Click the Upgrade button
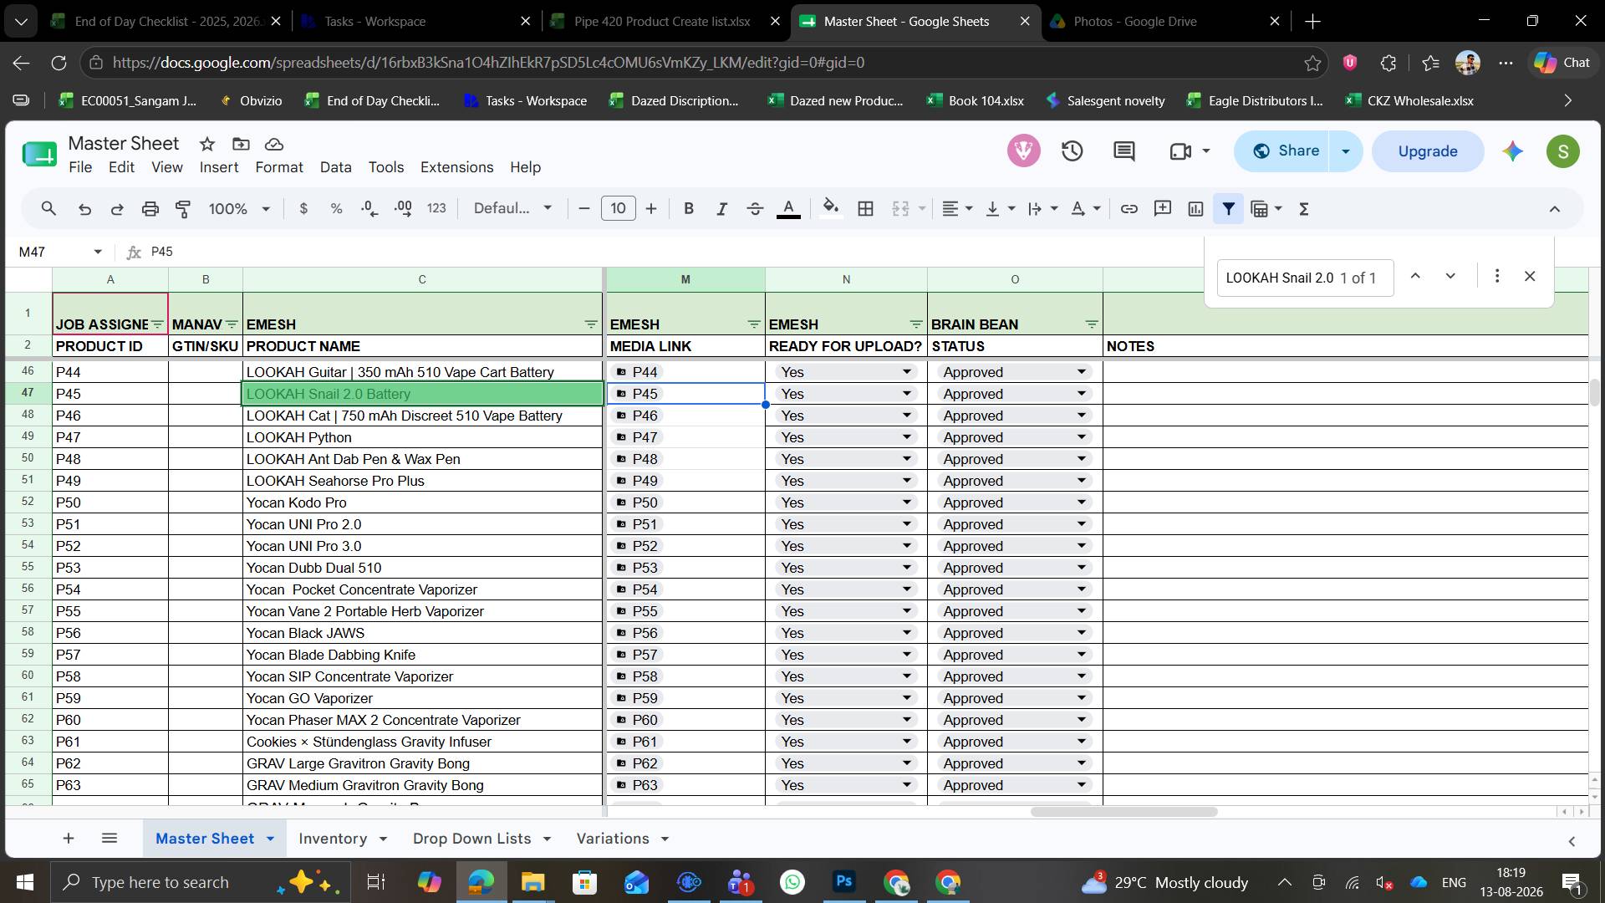The width and height of the screenshot is (1605, 903). coord(1428,151)
